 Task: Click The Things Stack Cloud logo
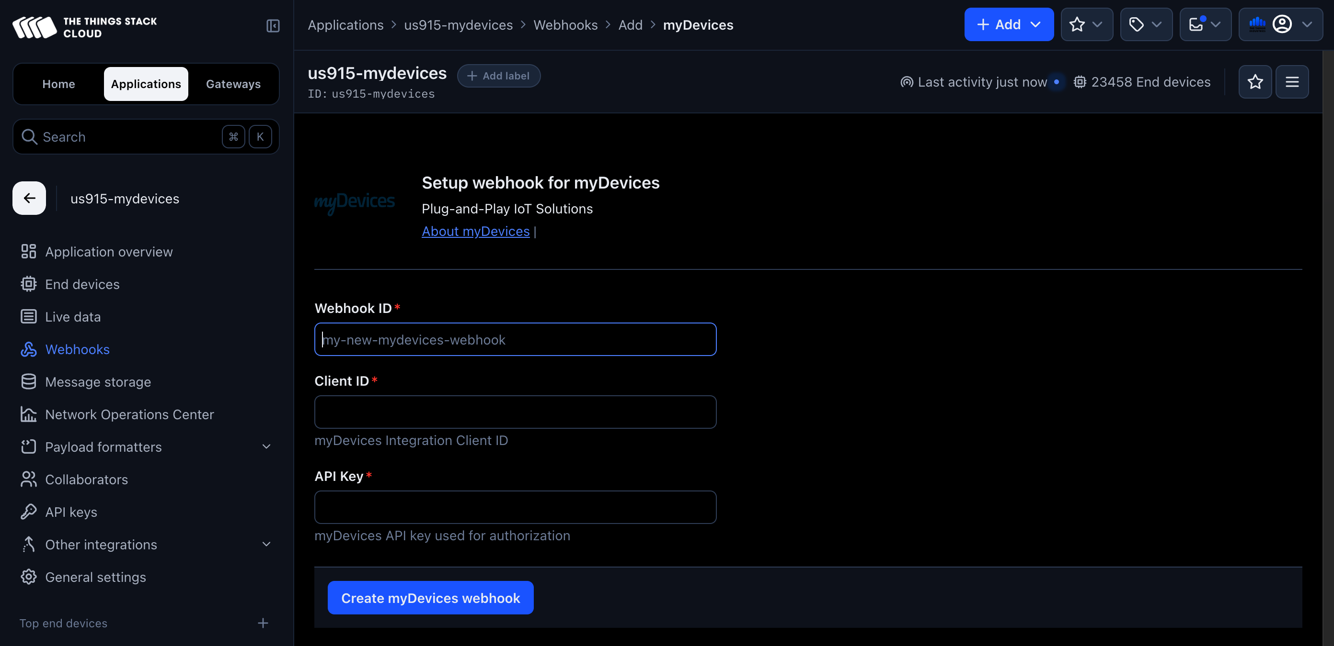pyautogui.click(x=84, y=27)
